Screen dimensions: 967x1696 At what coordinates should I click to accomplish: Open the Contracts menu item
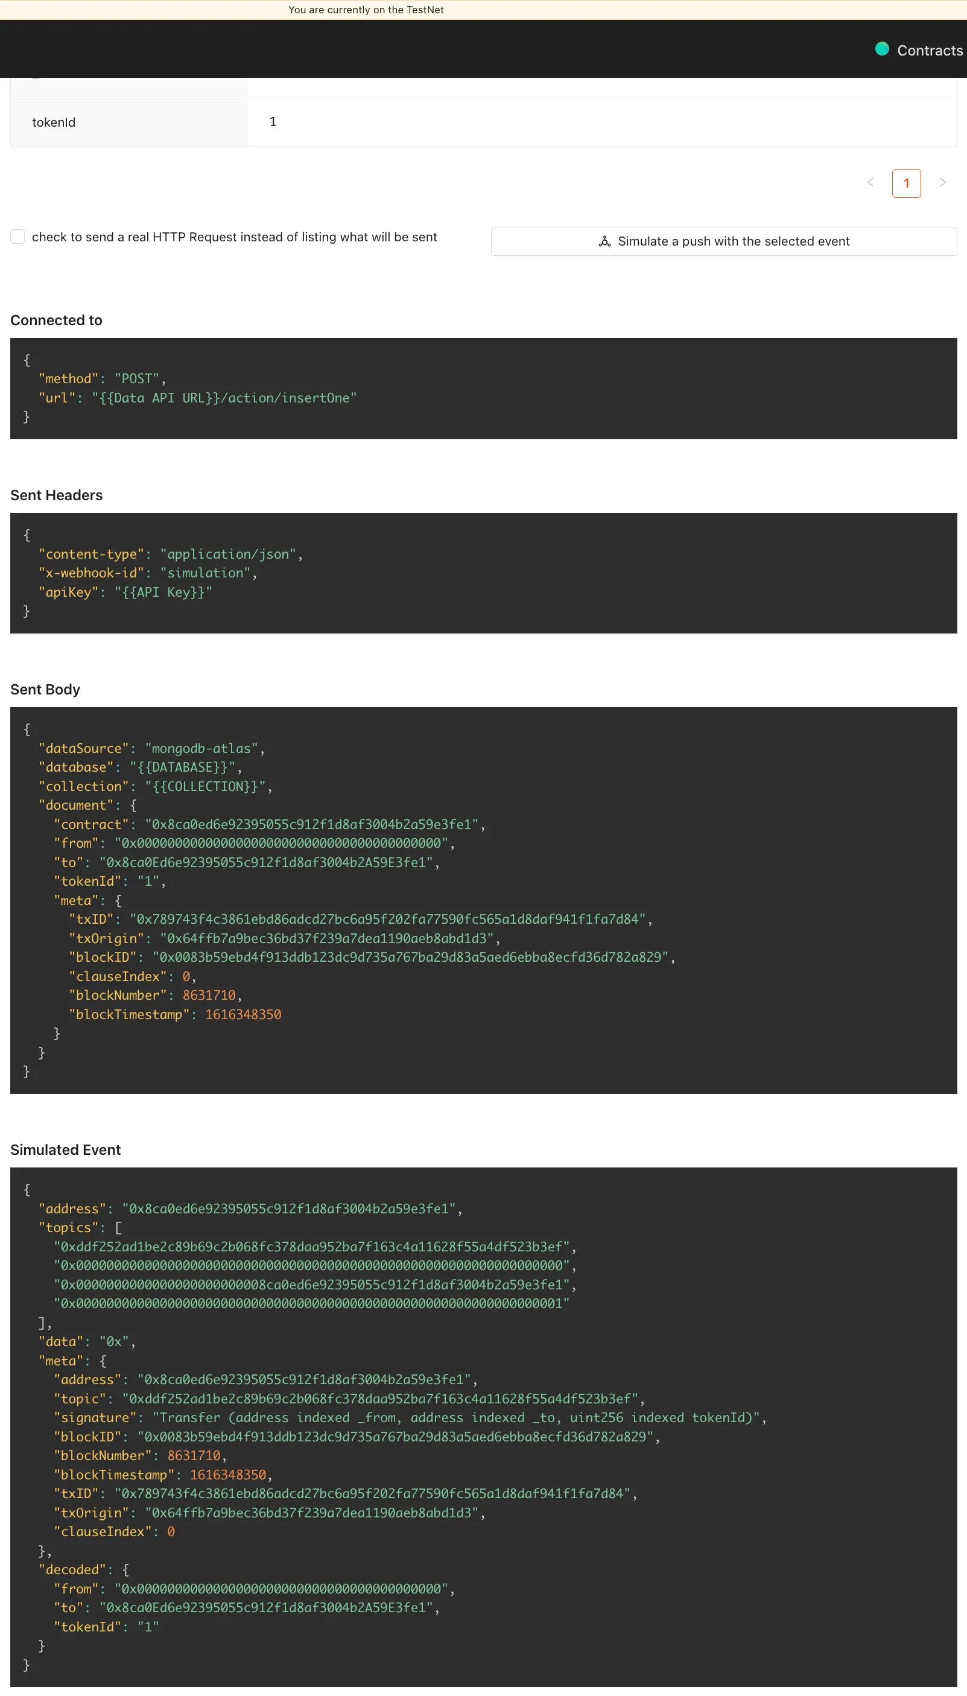(x=929, y=51)
